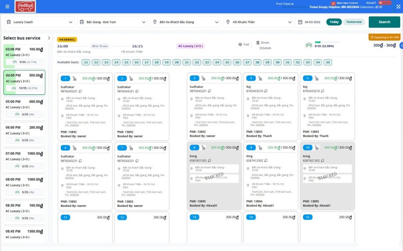The image size is (403, 251).
Task: Toggle fullscreen with the expand icon
Action: (397, 6)
